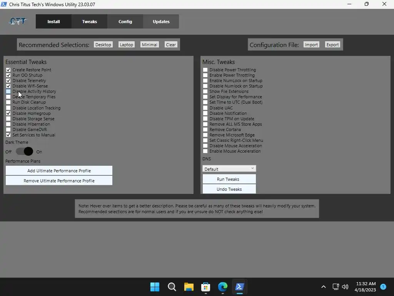Switch to the Updates tab
This screenshot has width=394, height=296.
tap(161, 22)
